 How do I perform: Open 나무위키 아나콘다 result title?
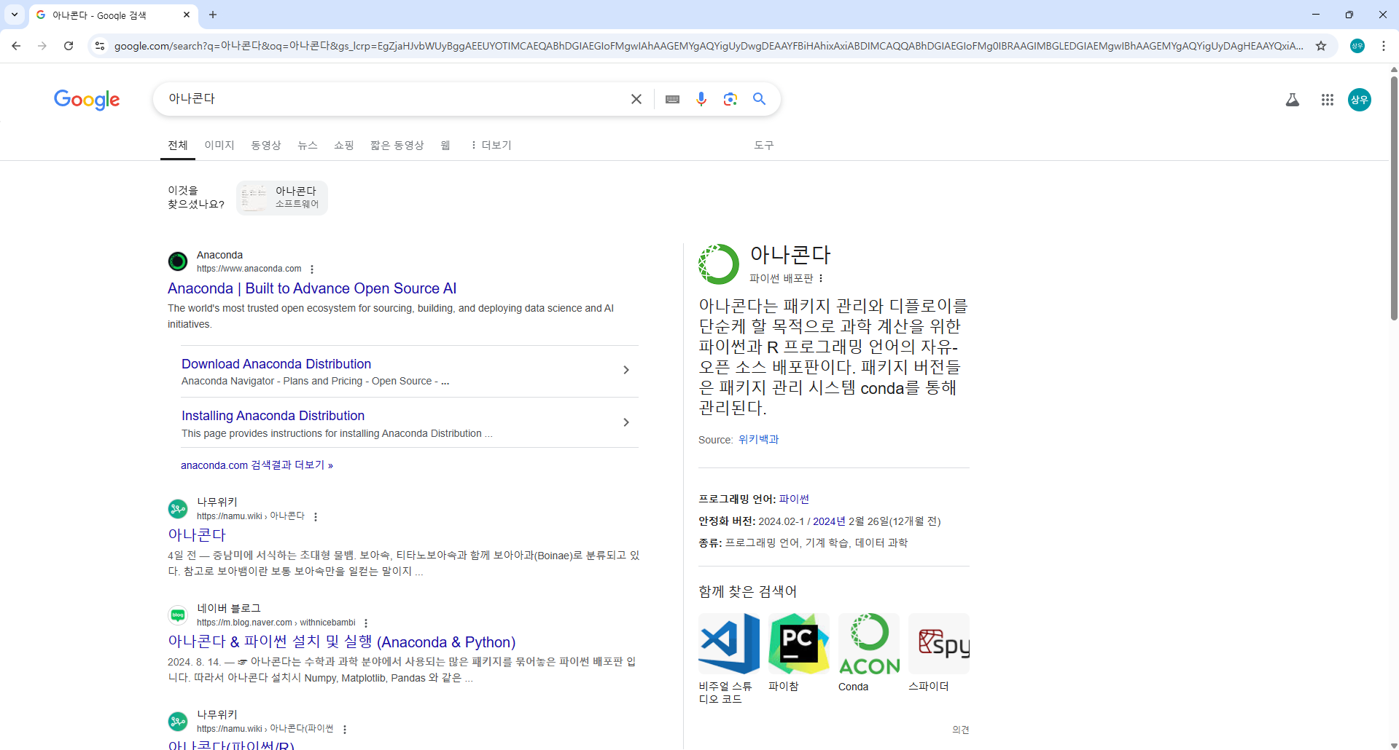point(197,534)
